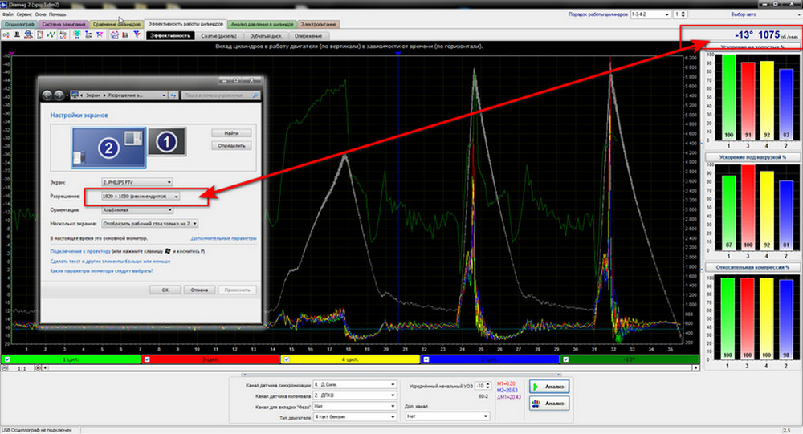Screen dimensions: 803x434
Task: Click the back arrow in screen settings dialog
Action: pos(47,95)
